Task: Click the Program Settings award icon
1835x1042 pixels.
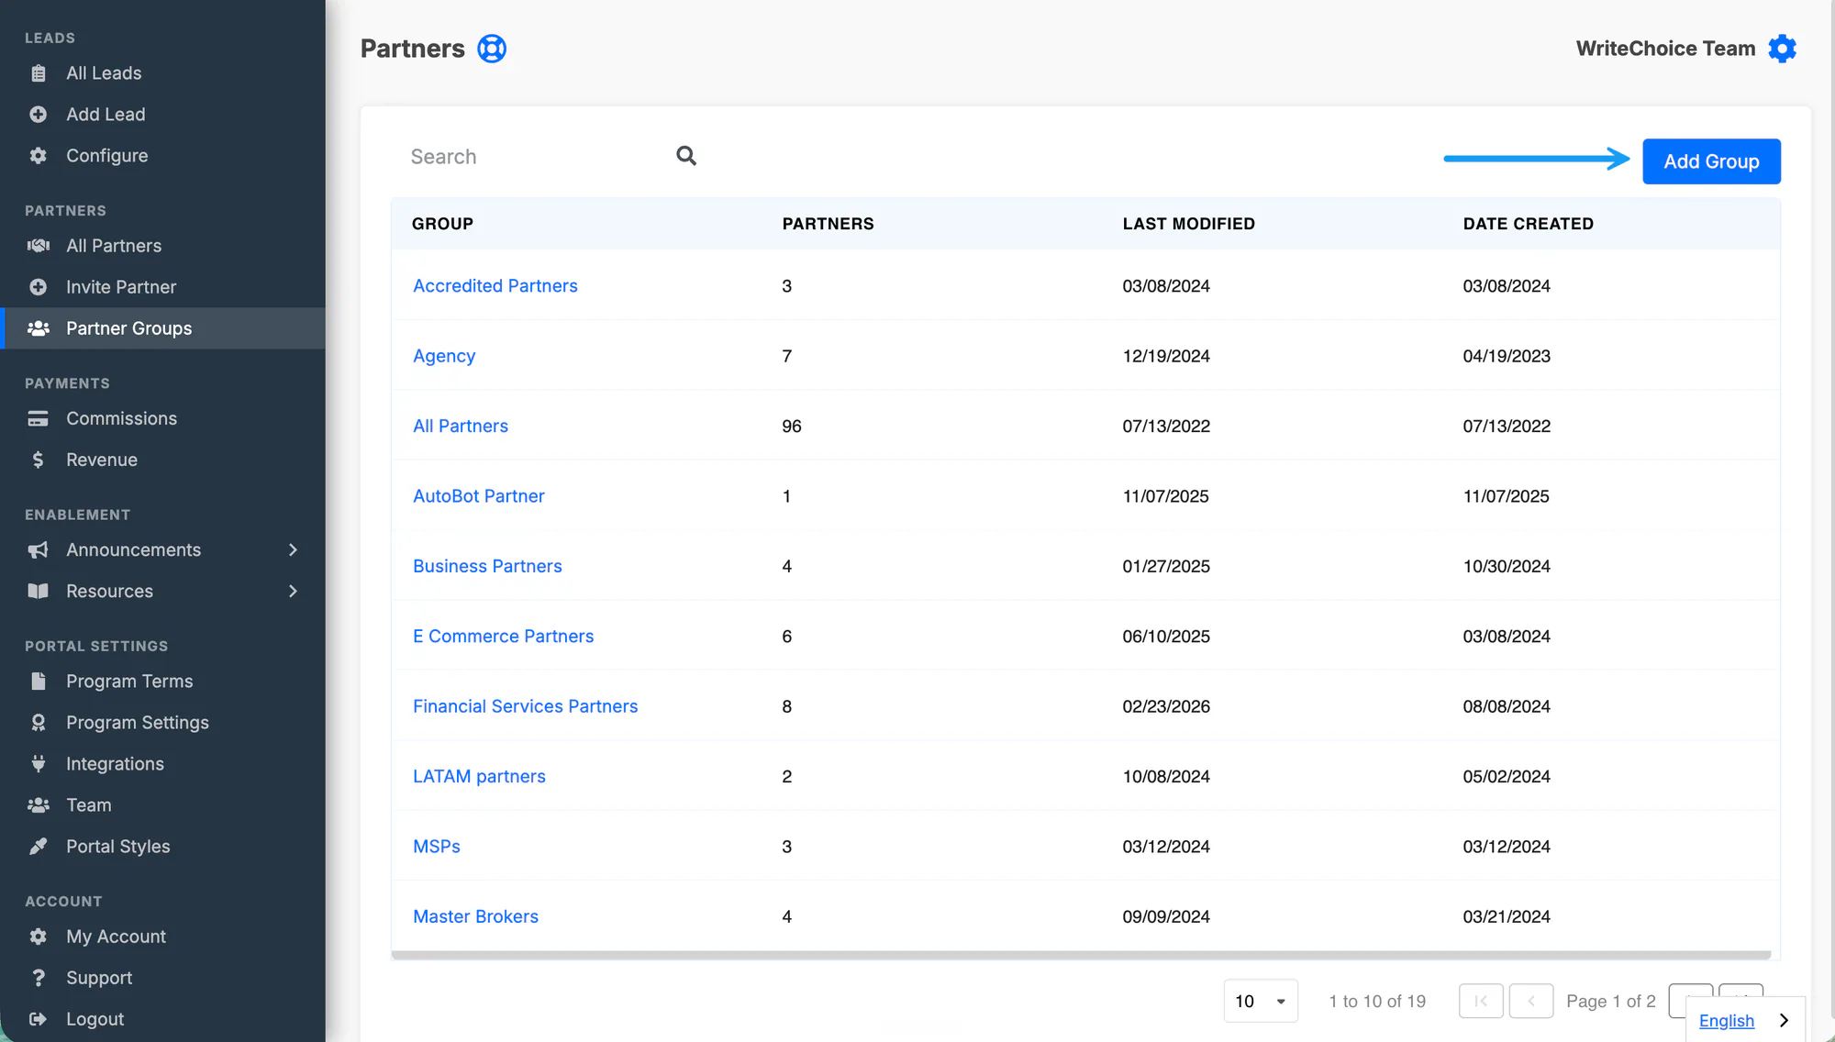Action: (38, 723)
